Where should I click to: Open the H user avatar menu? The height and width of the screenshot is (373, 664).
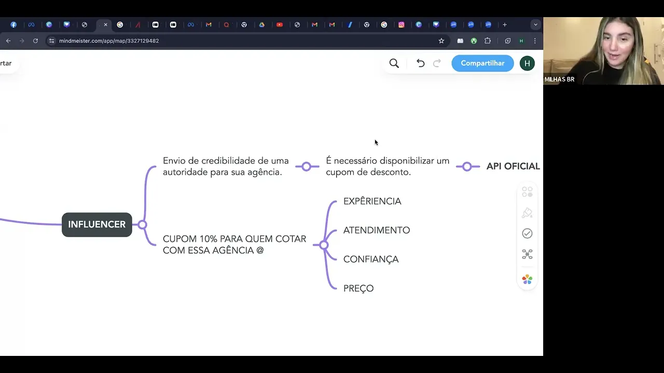(x=527, y=63)
